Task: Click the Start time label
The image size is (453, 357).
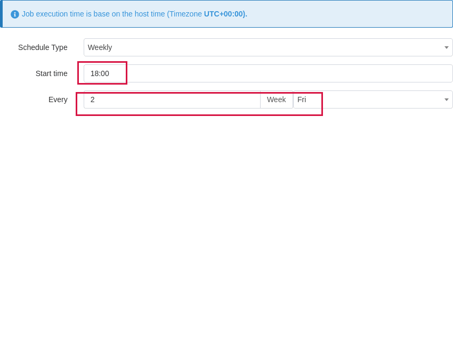Action: pos(51,73)
